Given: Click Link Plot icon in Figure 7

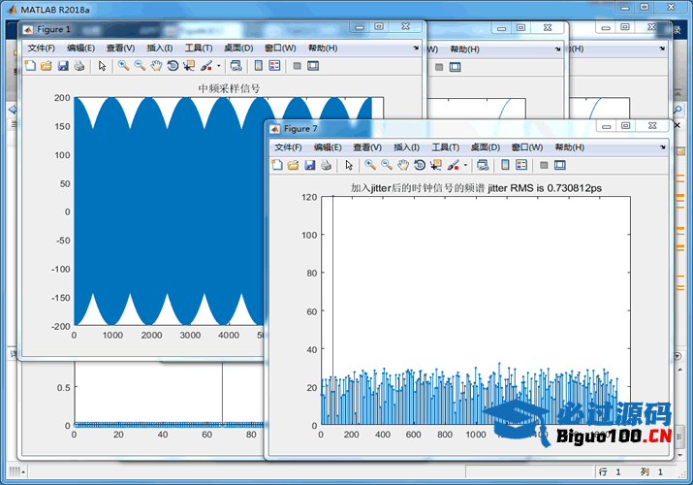Looking at the screenshot, I should [483, 165].
